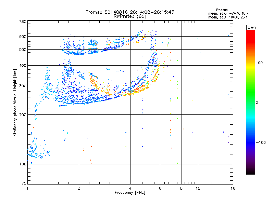The image size is (274, 205).
Task: Select the 'RwPretec (8p)' subtitle text
Action: click(130, 16)
